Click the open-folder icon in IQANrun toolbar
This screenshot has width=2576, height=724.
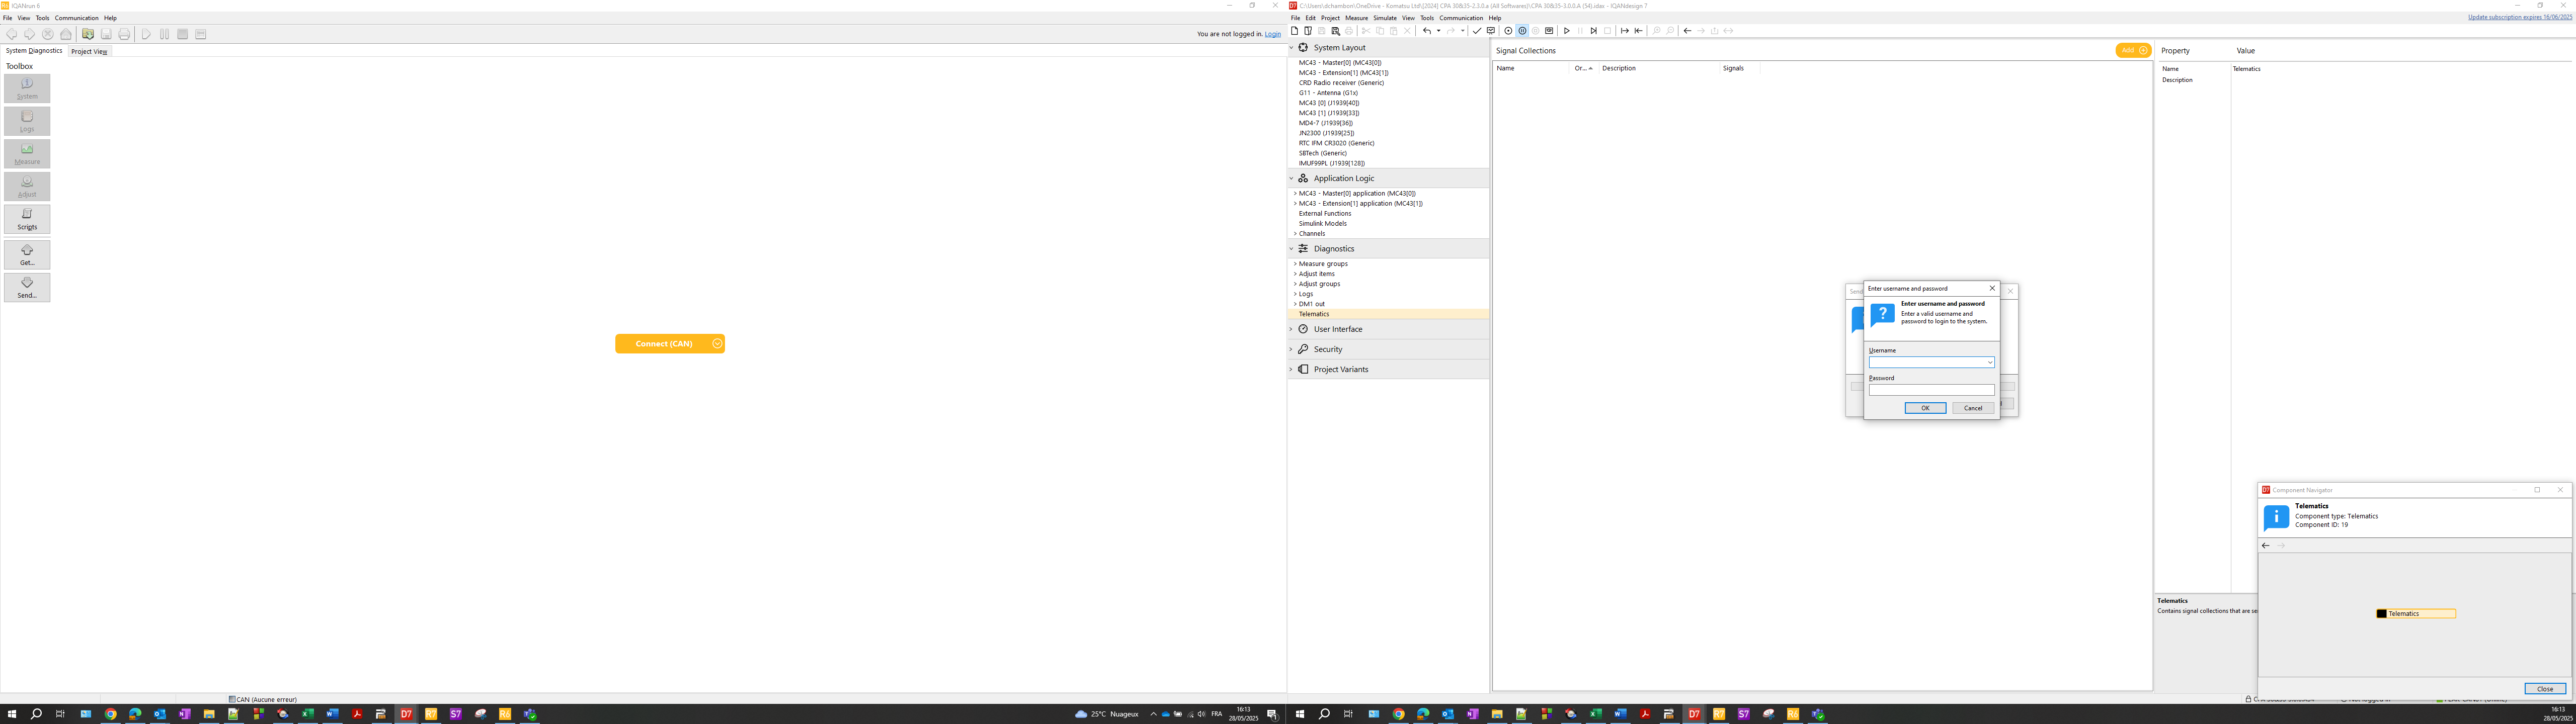point(88,34)
